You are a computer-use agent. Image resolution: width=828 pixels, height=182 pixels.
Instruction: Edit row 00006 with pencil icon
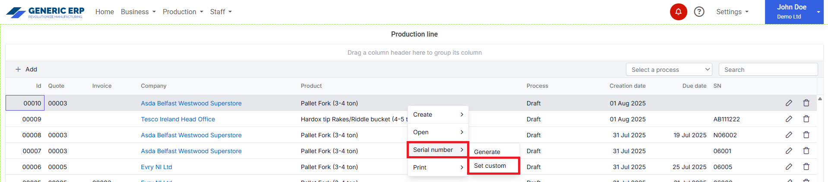[789, 167]
